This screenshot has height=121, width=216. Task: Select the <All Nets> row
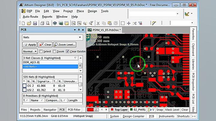pos(50,67)
